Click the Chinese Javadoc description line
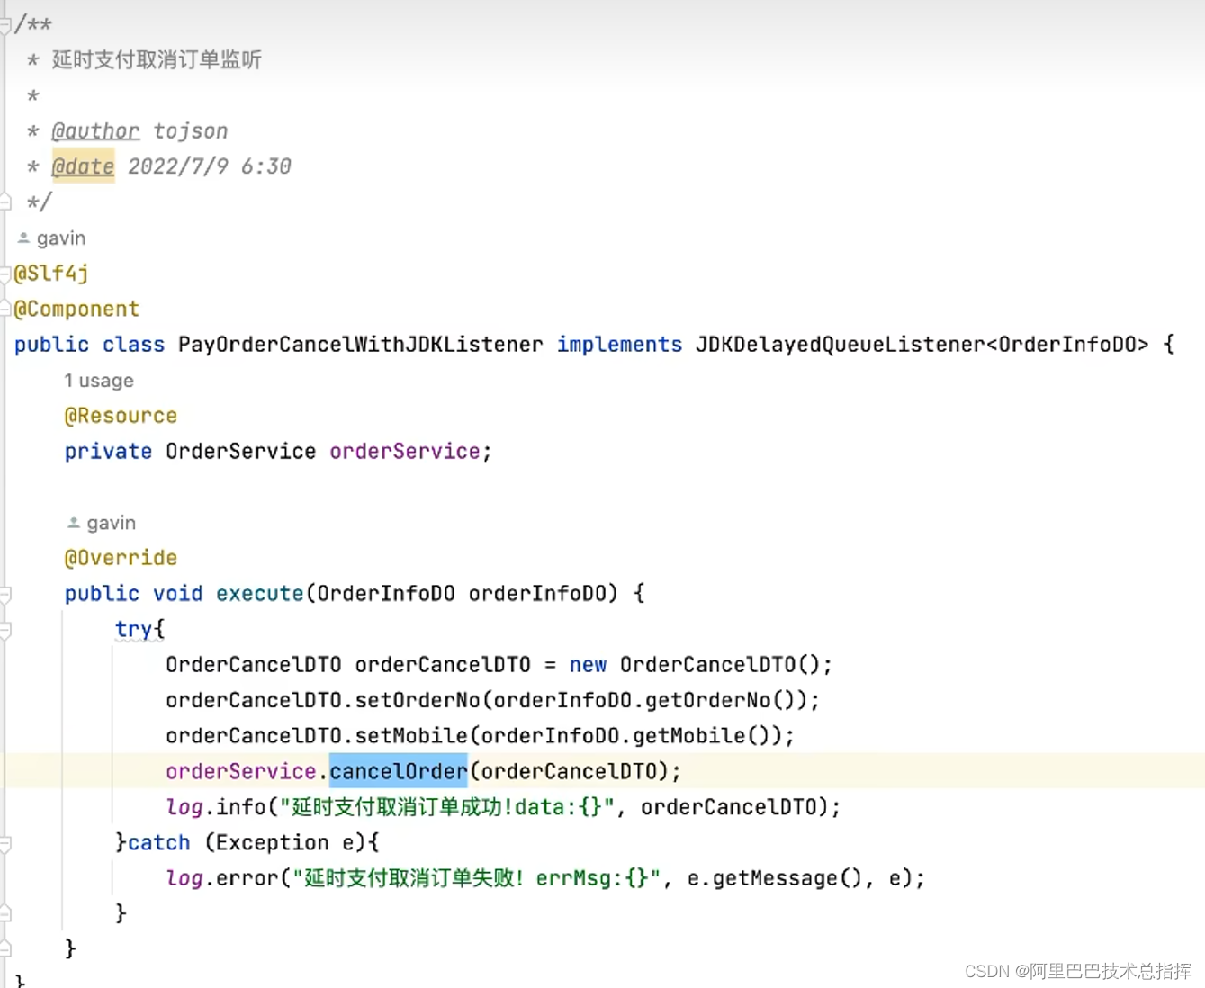 tap(157, 60)
